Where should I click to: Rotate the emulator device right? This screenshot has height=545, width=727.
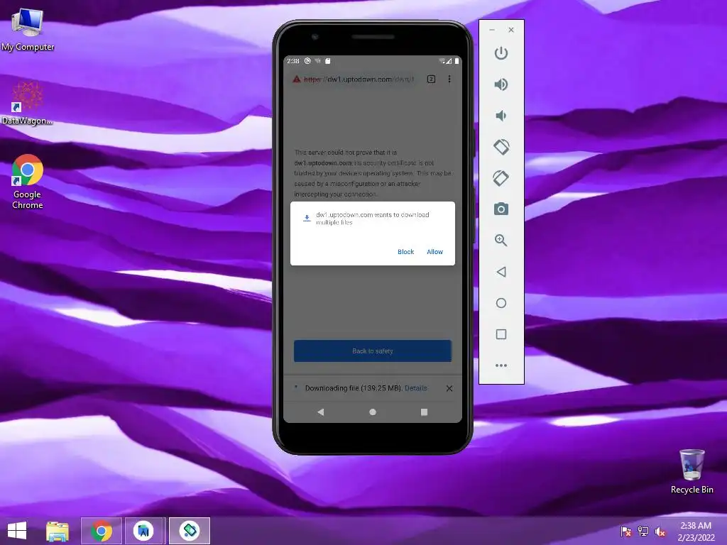click(x=501, y=178)
